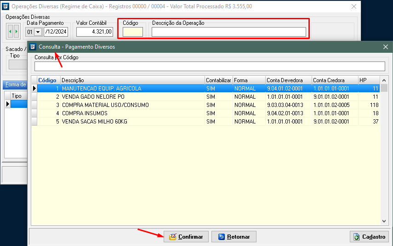Sort the list by Código column
Viewport: 393px width, 246px height.
tap(48, 80)
